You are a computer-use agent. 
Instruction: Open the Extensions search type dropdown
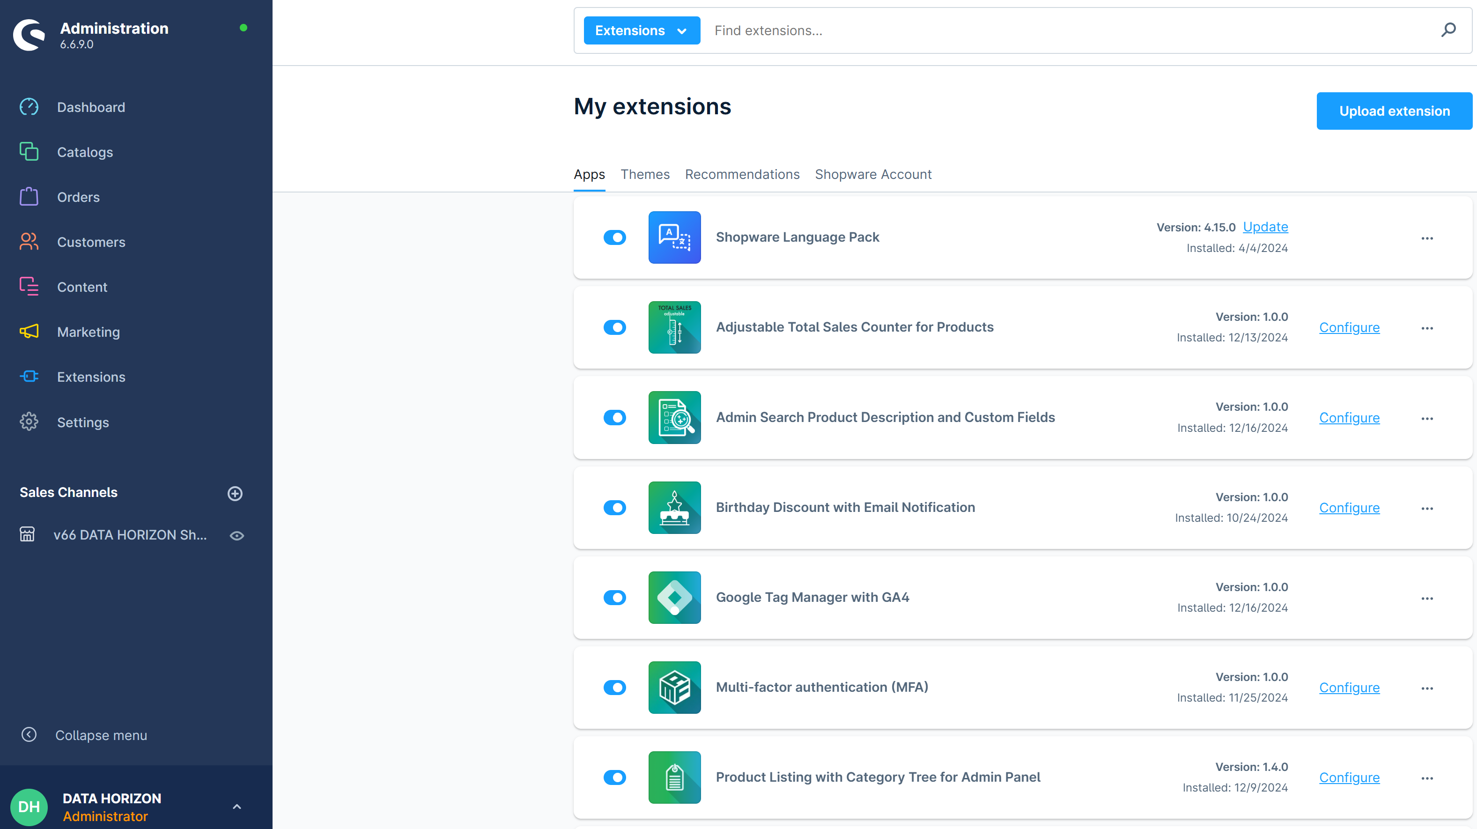coord(642,30)
